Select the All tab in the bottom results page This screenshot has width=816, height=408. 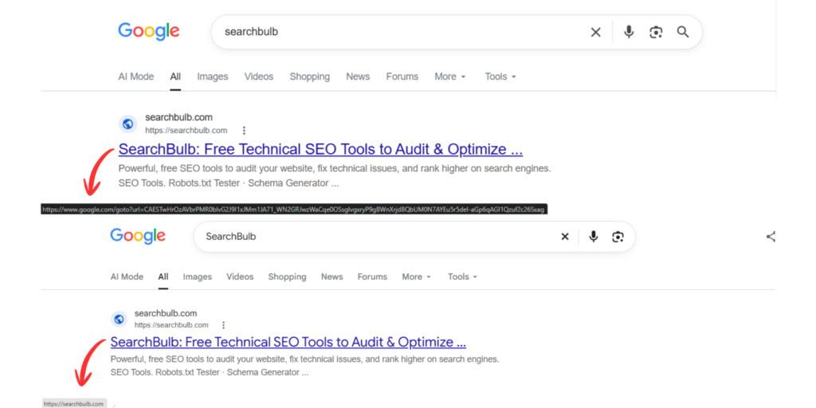[163, 277]
